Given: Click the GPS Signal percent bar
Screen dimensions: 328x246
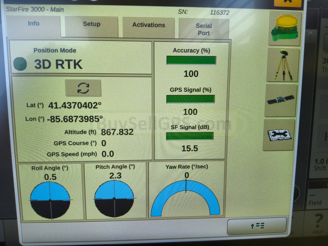Looking at the screenshot, I should click(x=191, y=99).
